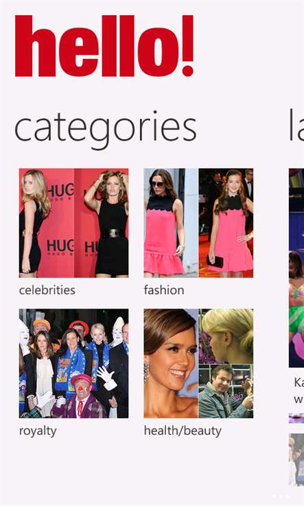Open the fashion category image tile
Image resolution: width=304 pixels, height=506 pixels.
[x=198, y=223]
